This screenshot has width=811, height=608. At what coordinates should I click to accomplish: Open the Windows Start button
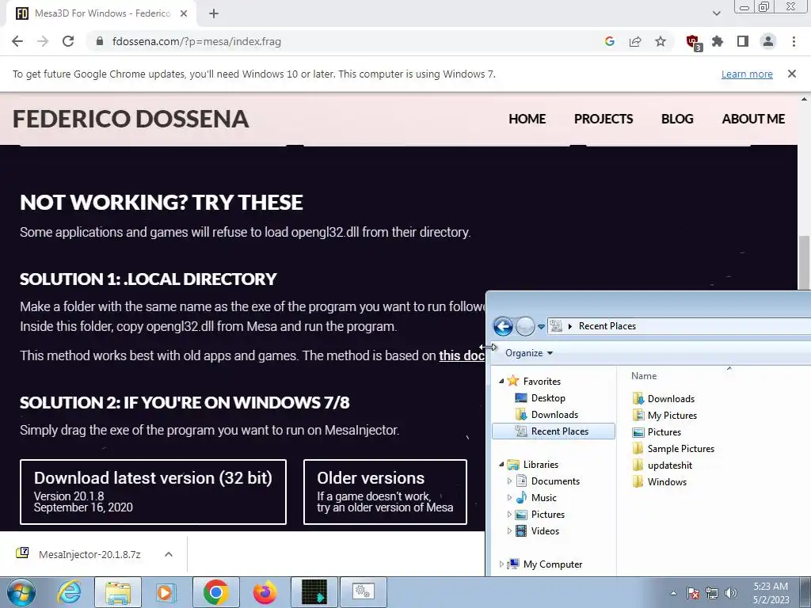pyautogui.click(x=21, y=592)
